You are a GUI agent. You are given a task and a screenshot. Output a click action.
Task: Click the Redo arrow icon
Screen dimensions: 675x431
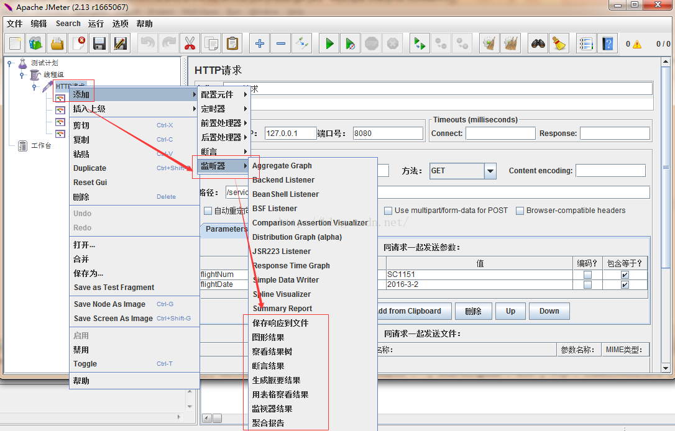(x=169, y=43)
